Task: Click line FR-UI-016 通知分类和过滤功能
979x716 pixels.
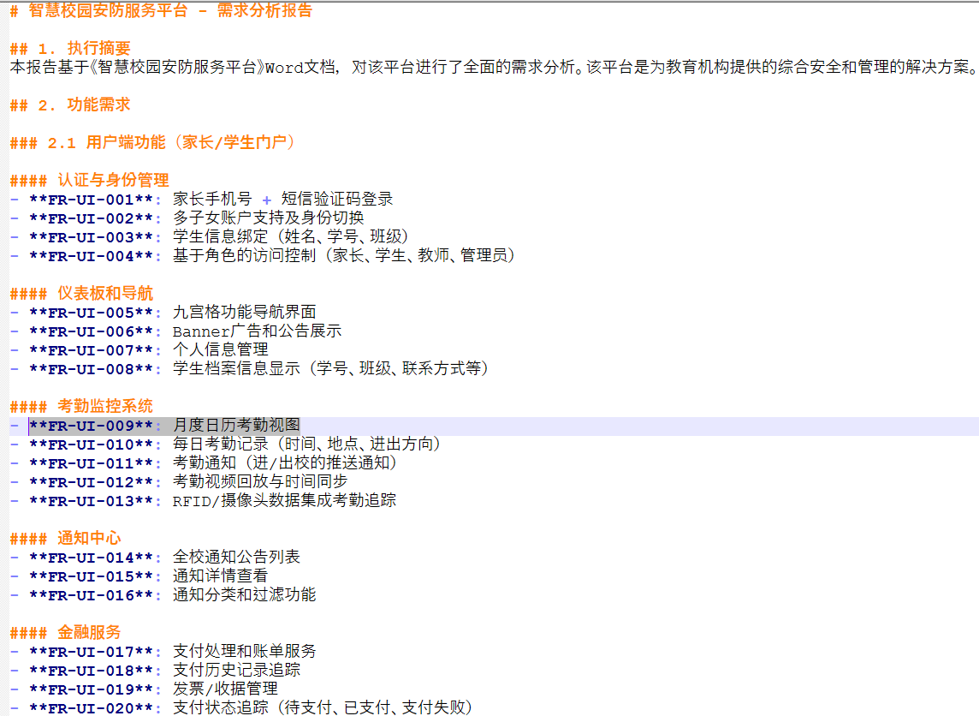Action: point(163,594)
